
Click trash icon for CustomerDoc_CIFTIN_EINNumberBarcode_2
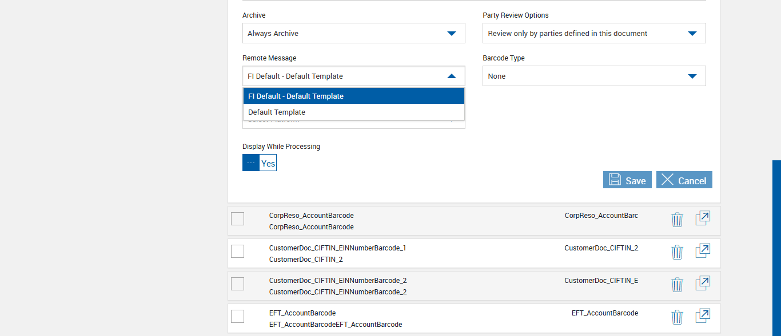click(677, 285)
